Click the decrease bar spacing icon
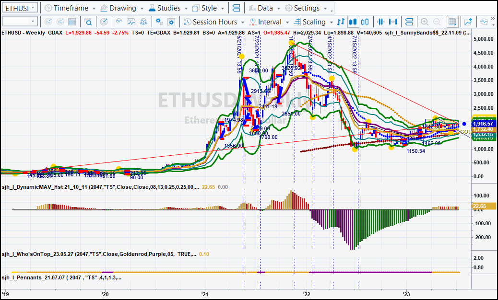This screenshot has width=498, height=300. coord(380,22)
